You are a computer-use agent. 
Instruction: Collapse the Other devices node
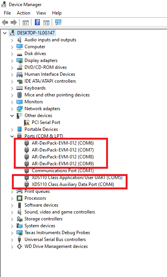12,116
